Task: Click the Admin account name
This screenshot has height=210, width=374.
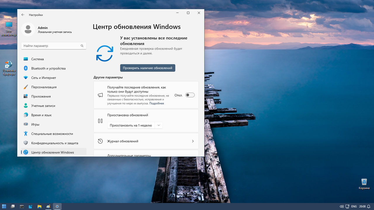Action: point(43,28)
